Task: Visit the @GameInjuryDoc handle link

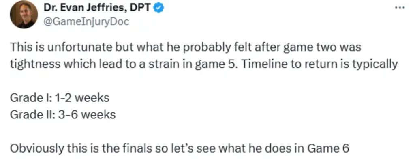Action: (86, 22)
